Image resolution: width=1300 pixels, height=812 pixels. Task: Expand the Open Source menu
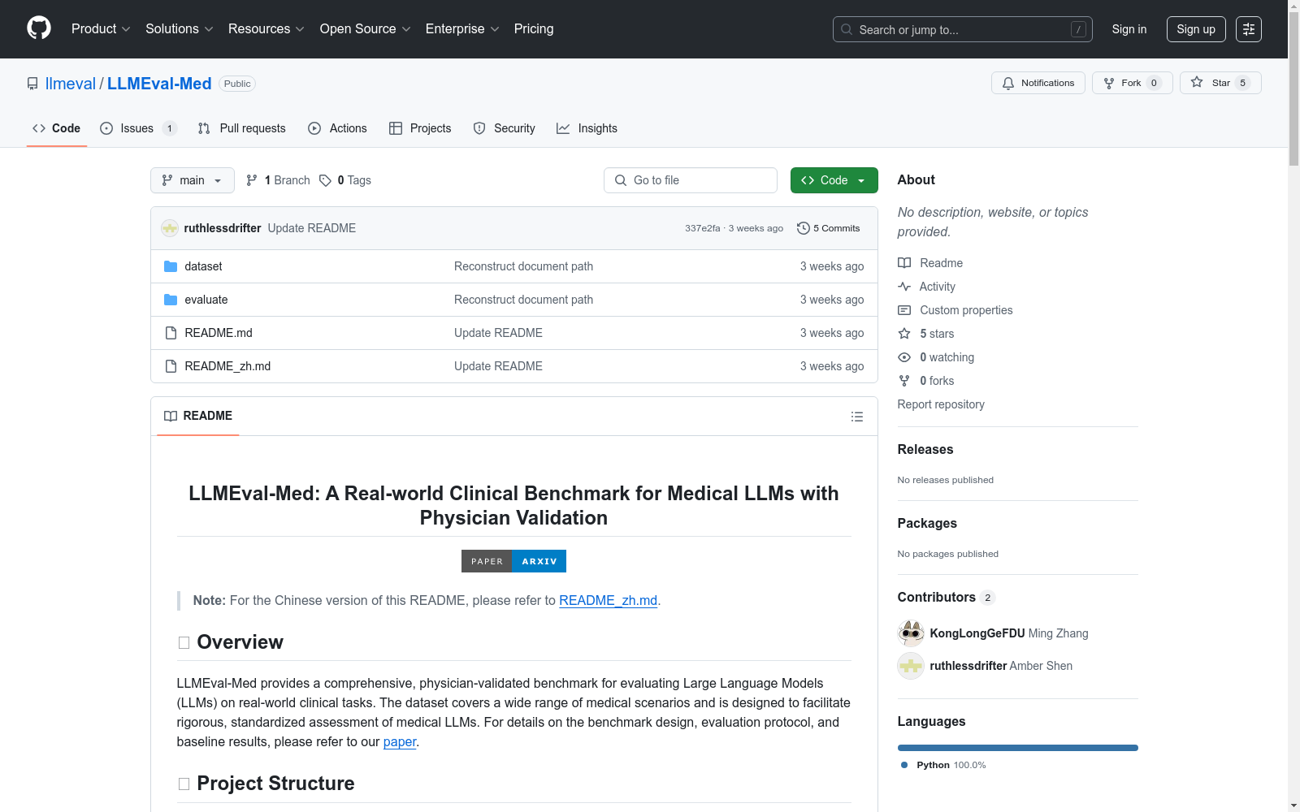pos(366,29)
